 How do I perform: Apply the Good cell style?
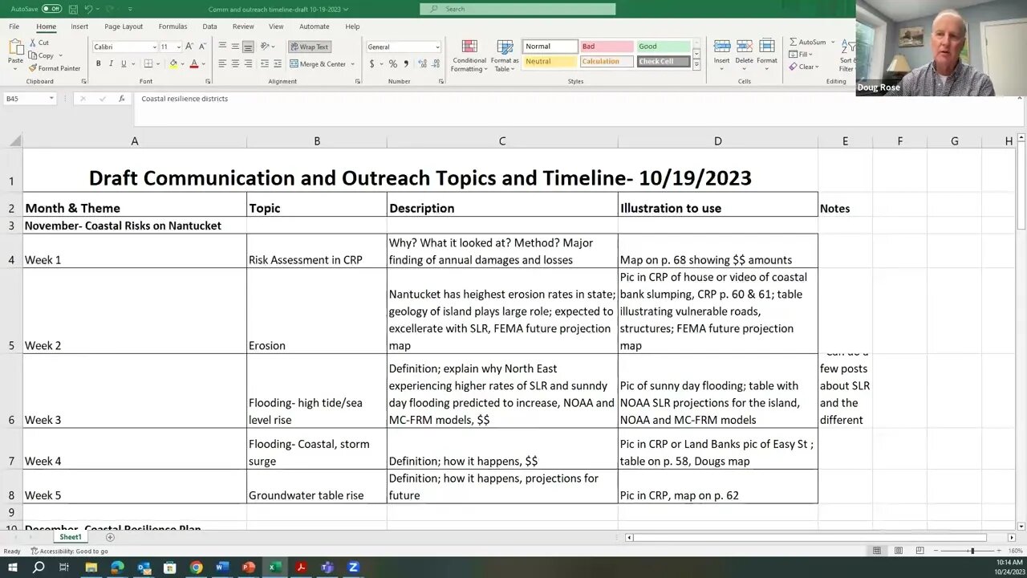point(664,47)
